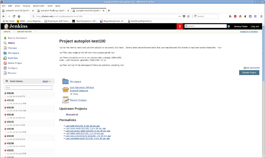Click the Firefox search box

click(x=205, y=16)
